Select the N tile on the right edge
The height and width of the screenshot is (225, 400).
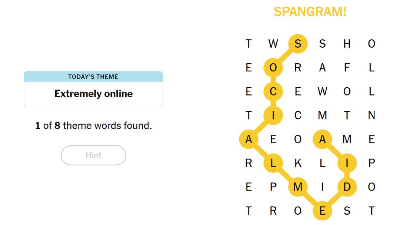coord(372,115)
